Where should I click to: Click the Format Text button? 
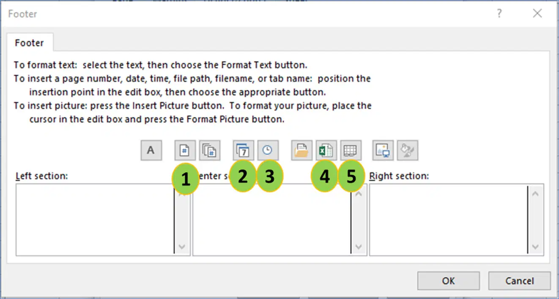[x=151, y=150]
